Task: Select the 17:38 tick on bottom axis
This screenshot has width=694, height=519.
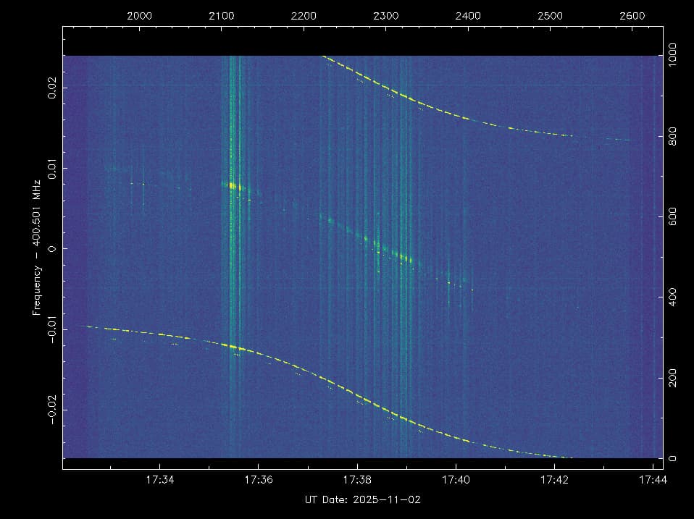Action: coord(357,479)
